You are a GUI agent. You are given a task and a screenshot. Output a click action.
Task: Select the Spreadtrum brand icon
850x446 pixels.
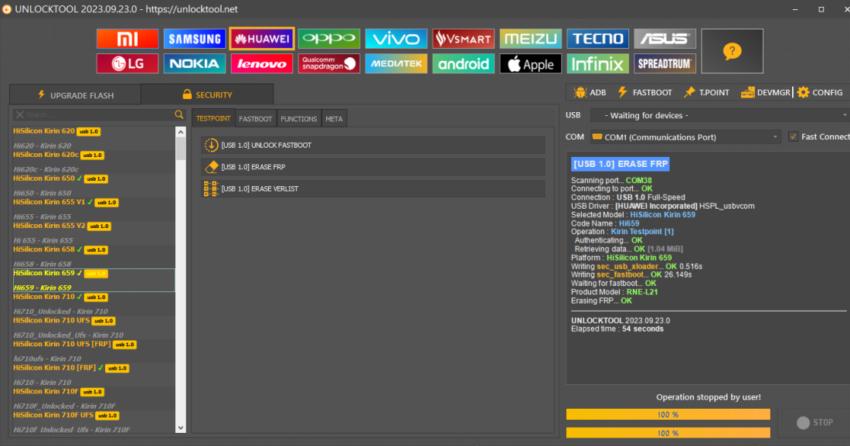(x=665, y=63)
